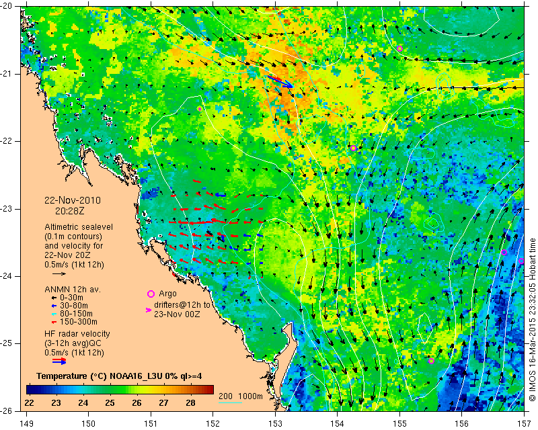Click the Argo float marker near 155E, 20.6S

[399, 48]
